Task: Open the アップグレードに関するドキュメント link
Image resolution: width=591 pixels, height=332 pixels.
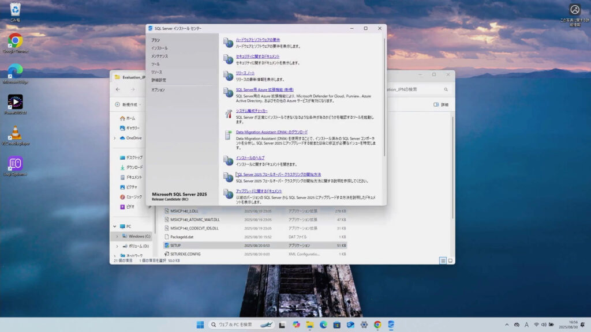Action: (259, 191)
